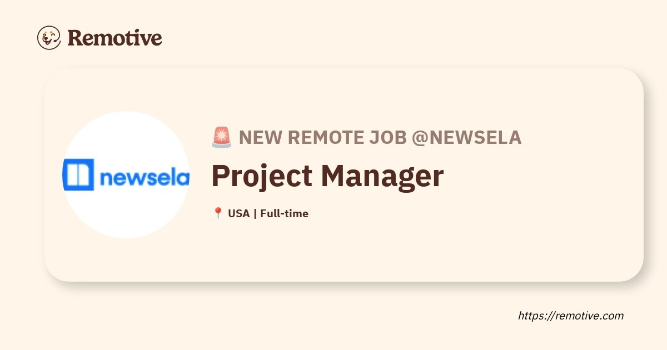The width and height of the screenshot is (667, 350).
Task: Click the Remotive mascot logo icon
Action: [49, 38]
